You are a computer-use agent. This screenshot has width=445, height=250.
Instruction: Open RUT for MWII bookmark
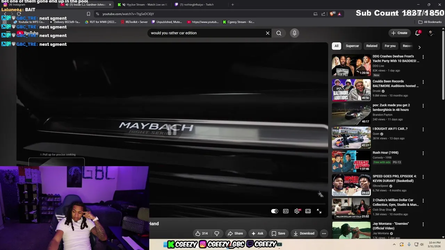pos(100,22)
